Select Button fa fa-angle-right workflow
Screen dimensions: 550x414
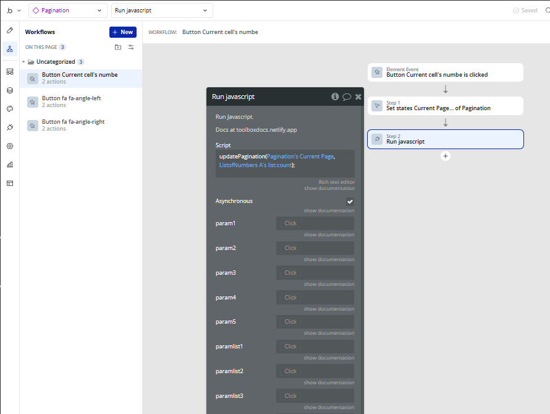pyautogui.click(x=81, y=126)
